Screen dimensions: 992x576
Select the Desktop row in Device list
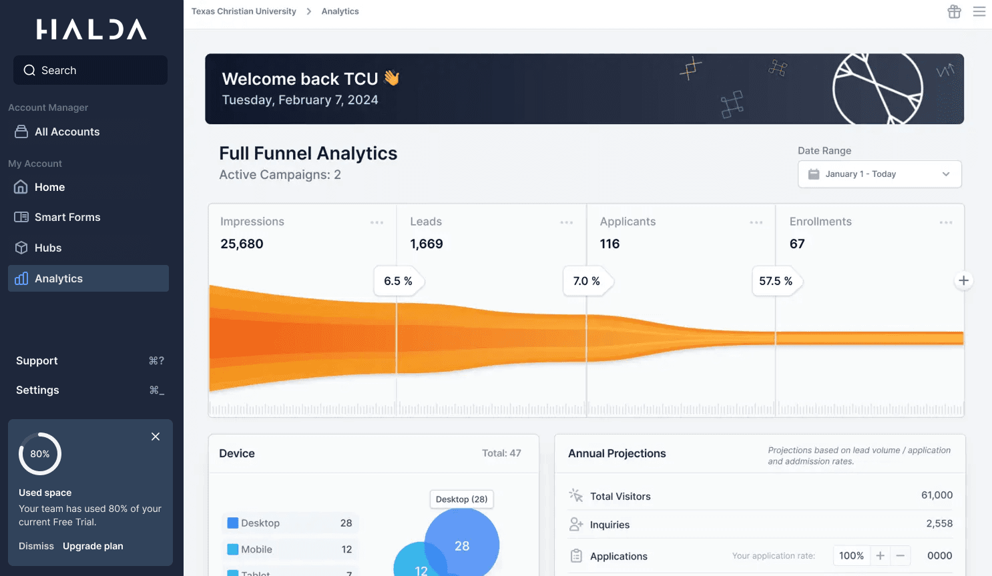click(x=290, y=523)
